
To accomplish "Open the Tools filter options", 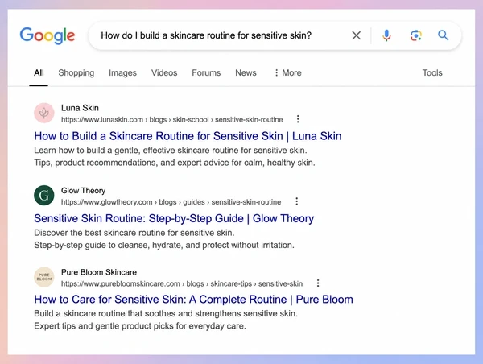I will [x=432, y=72].
